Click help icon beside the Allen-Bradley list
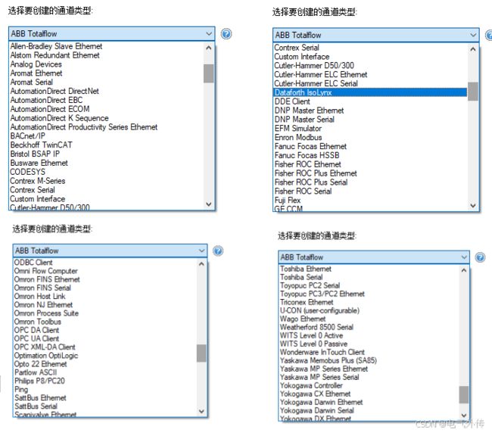The height and width of the screenshot is (433, 492). point(226,33)
